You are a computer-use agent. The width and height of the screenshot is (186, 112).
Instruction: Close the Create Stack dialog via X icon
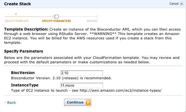[x=182, y=4]
